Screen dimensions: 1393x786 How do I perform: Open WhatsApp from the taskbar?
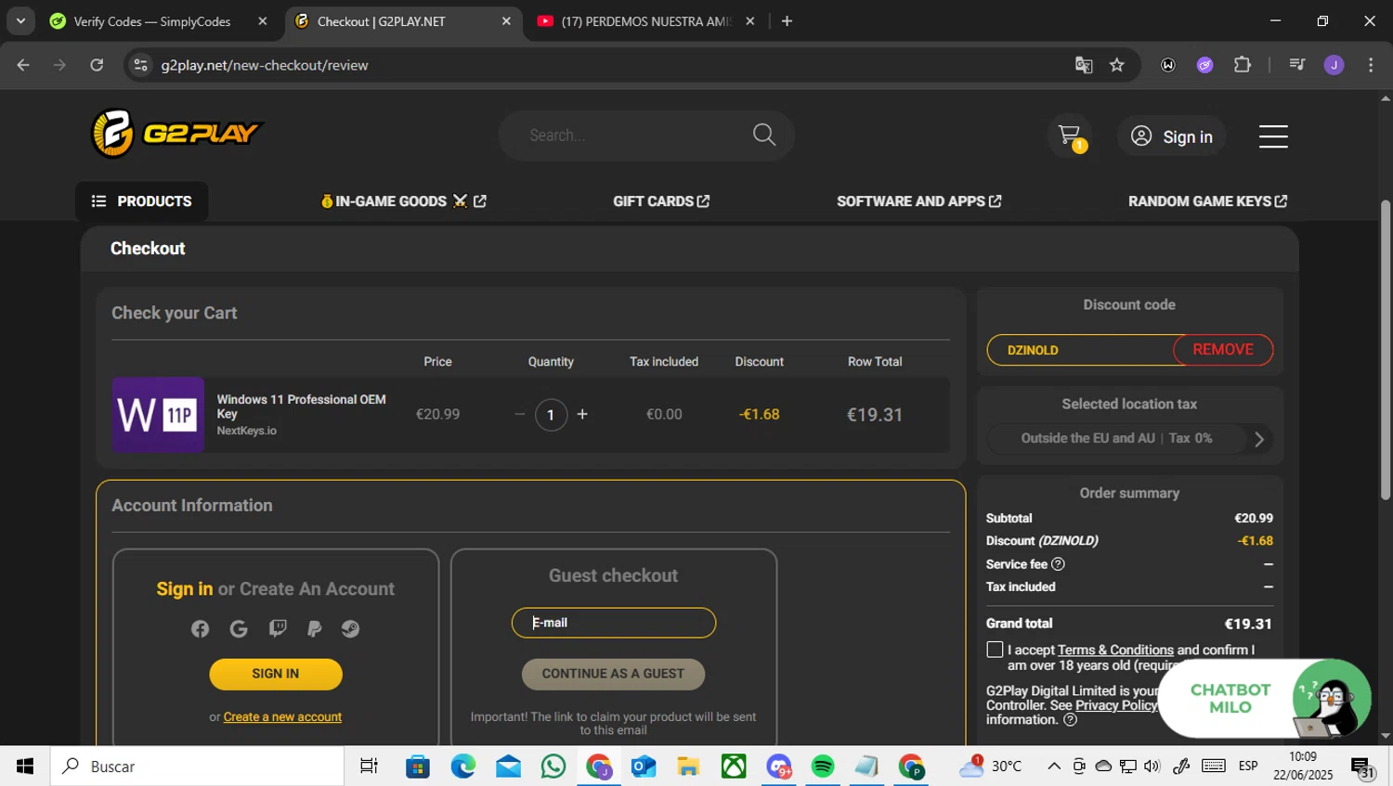point(553,767)
